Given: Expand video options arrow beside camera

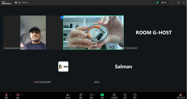Looking at the screenshot, I should click(22, 95).
